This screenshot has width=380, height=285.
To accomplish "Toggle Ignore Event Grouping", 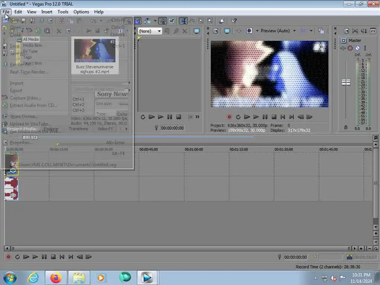I will coord(172,21).
